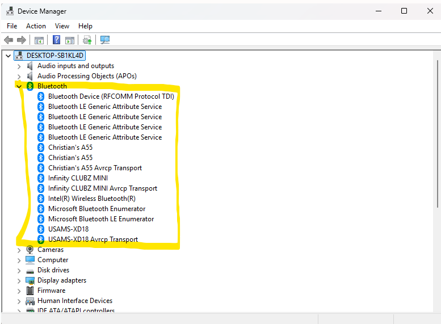This screenshot has width=441, height=324.
Task: Select the USAMS-XD18 device
Action: tap(68, 229)
